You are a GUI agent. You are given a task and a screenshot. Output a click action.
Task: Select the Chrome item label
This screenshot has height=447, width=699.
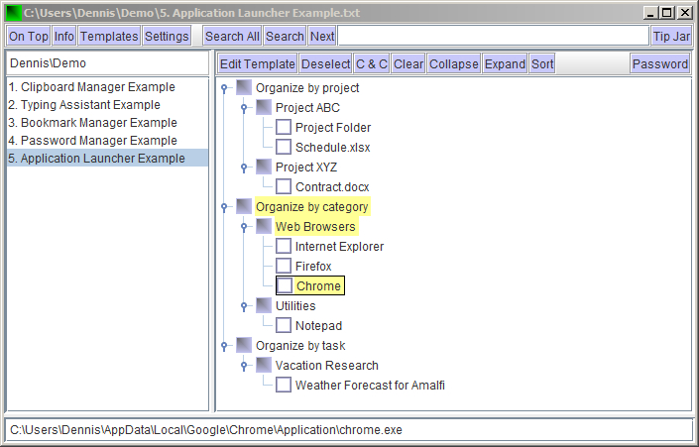coord(318,285)
